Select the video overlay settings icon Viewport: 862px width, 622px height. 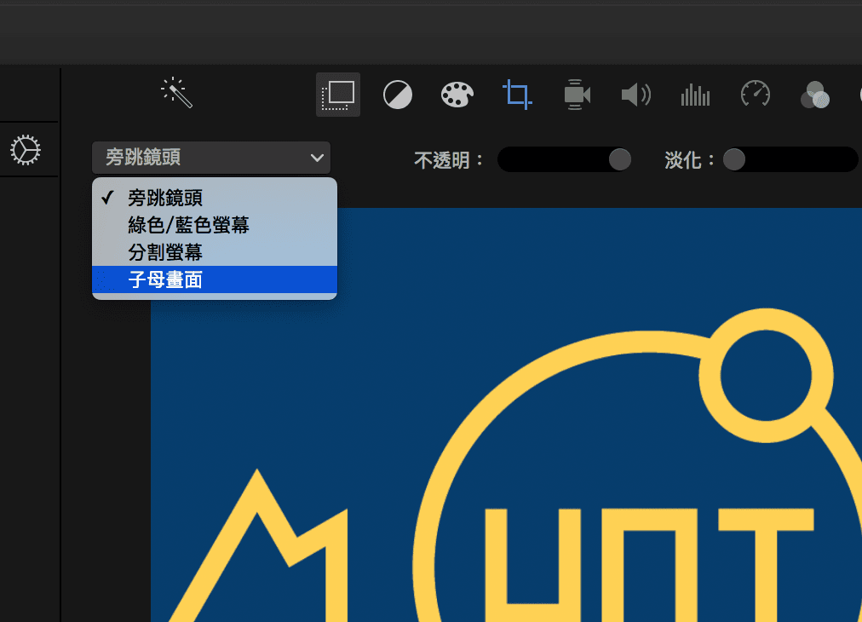pos(338,95)
